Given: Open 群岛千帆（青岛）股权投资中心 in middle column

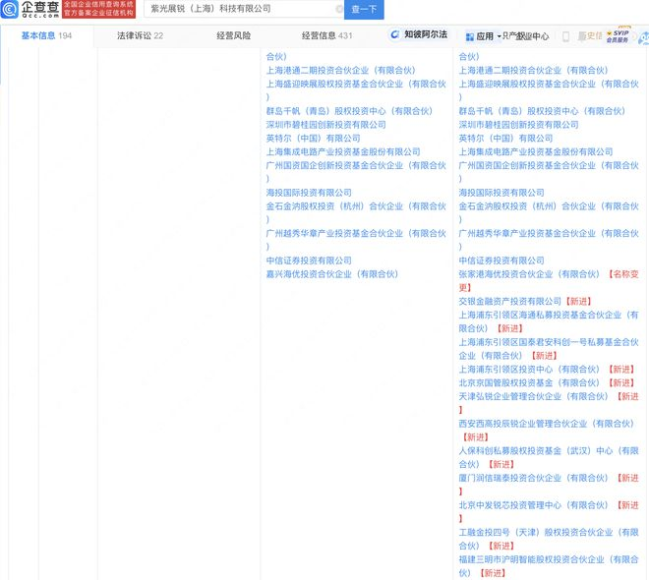Looking at the screenshot, I should coord(349,111).
